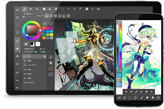Tap the Undo arrow on phone toolbar
164x109 pixels.
coord(126,92)
